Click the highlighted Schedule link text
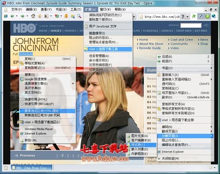 click(x=26, y=54)
